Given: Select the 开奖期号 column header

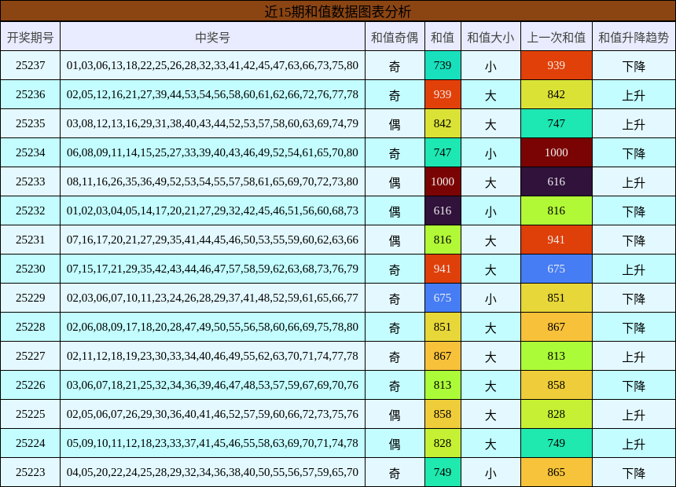Looking at the screenshot, I should tap(30, 37).
